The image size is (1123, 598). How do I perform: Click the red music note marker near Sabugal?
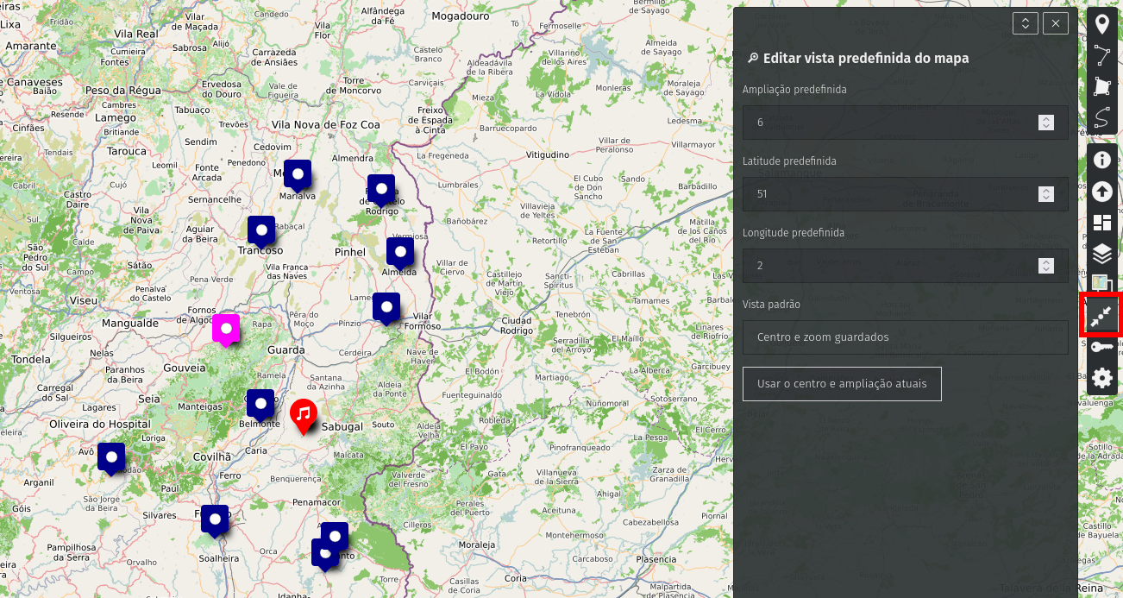click(303, 415)
